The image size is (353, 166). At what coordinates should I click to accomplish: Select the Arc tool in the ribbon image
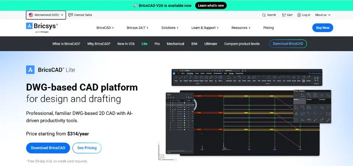tap(216, 78)
